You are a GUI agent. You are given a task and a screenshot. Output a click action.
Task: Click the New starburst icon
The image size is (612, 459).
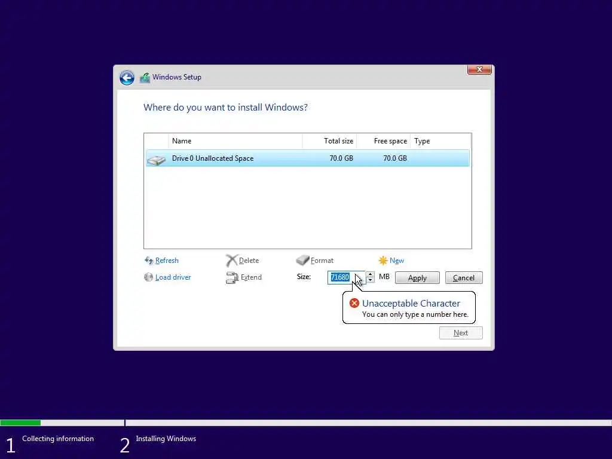tap(383, 261)
